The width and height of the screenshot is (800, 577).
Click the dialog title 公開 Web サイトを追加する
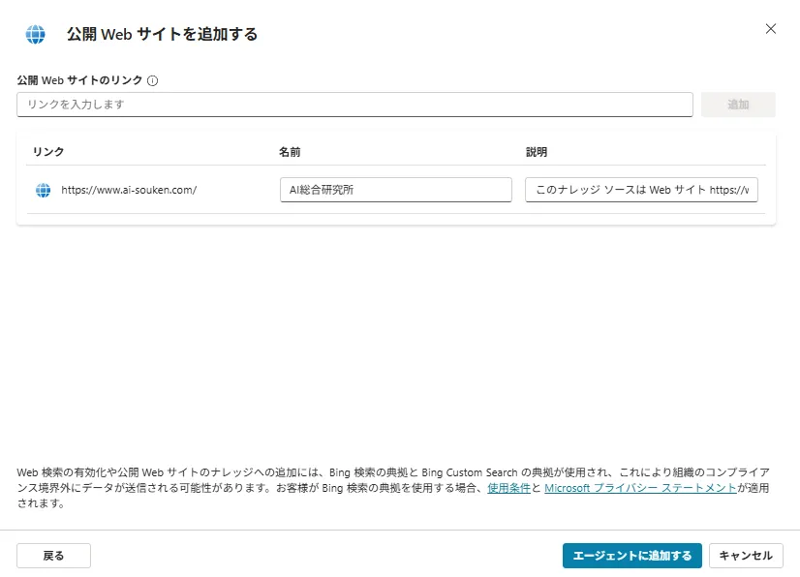click(x=160, y=32)
